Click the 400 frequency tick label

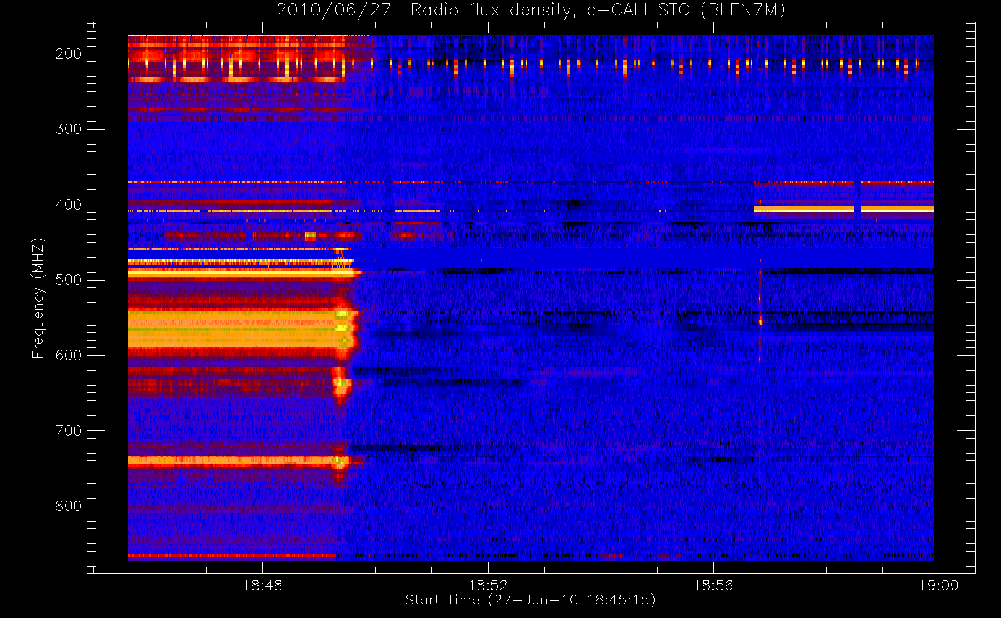coord(69,205)
